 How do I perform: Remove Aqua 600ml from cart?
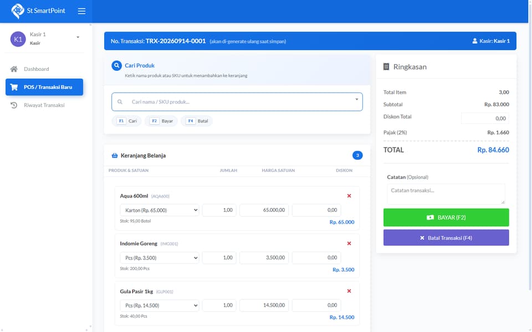(x=349, y=196)
